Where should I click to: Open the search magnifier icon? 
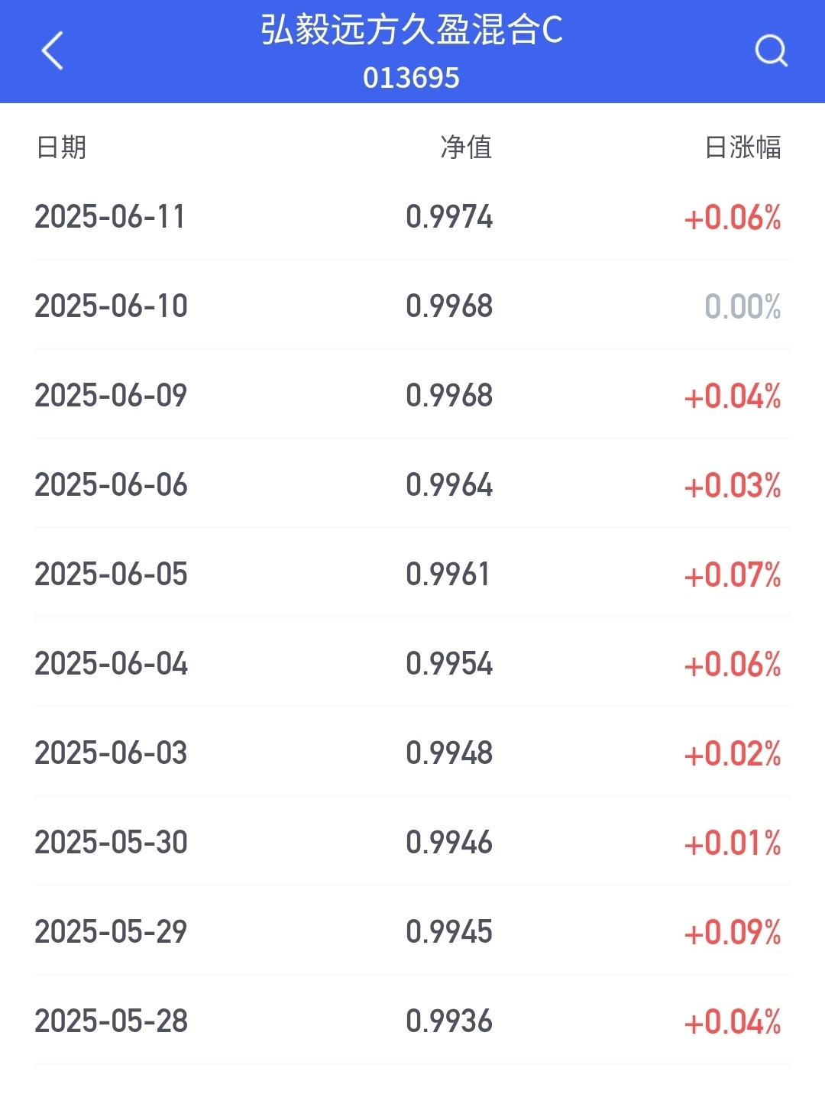point(771,51)
